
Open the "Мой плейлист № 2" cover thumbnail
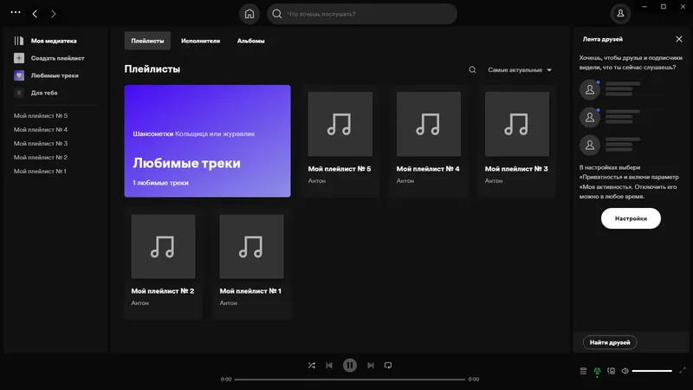point(163,247)
